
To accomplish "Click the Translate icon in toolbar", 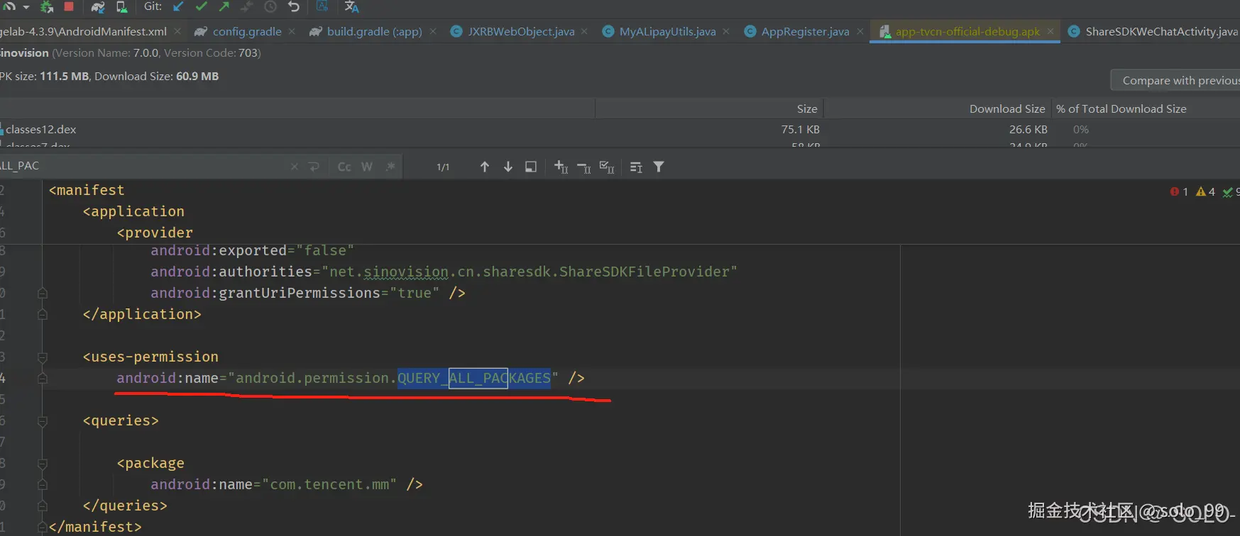I will click(351, 6).
